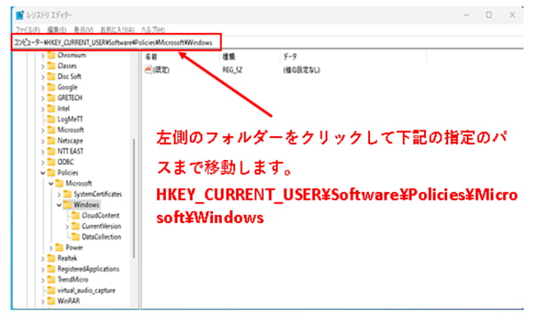This screenshot has width=559, height=320.
Task: Select the CurrentVersion folder icon
Action: 76,226
